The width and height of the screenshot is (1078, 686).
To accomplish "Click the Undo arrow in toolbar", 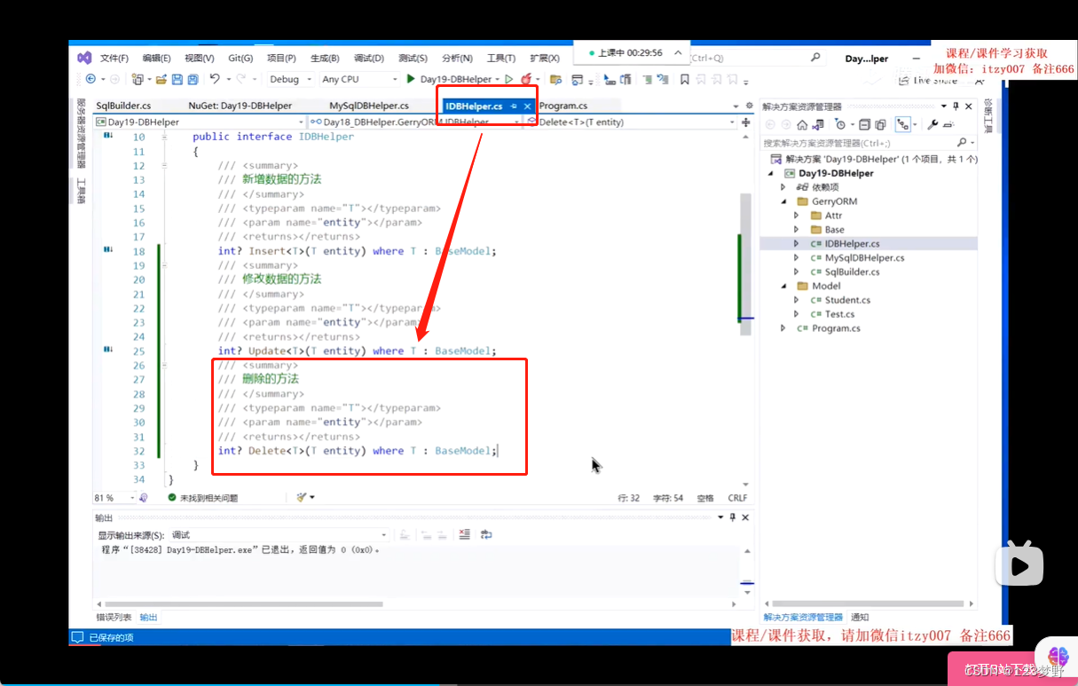I will click(x=215, y=79).
